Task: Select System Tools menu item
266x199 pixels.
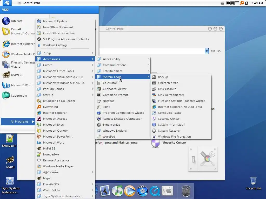Action: [123, 77]
